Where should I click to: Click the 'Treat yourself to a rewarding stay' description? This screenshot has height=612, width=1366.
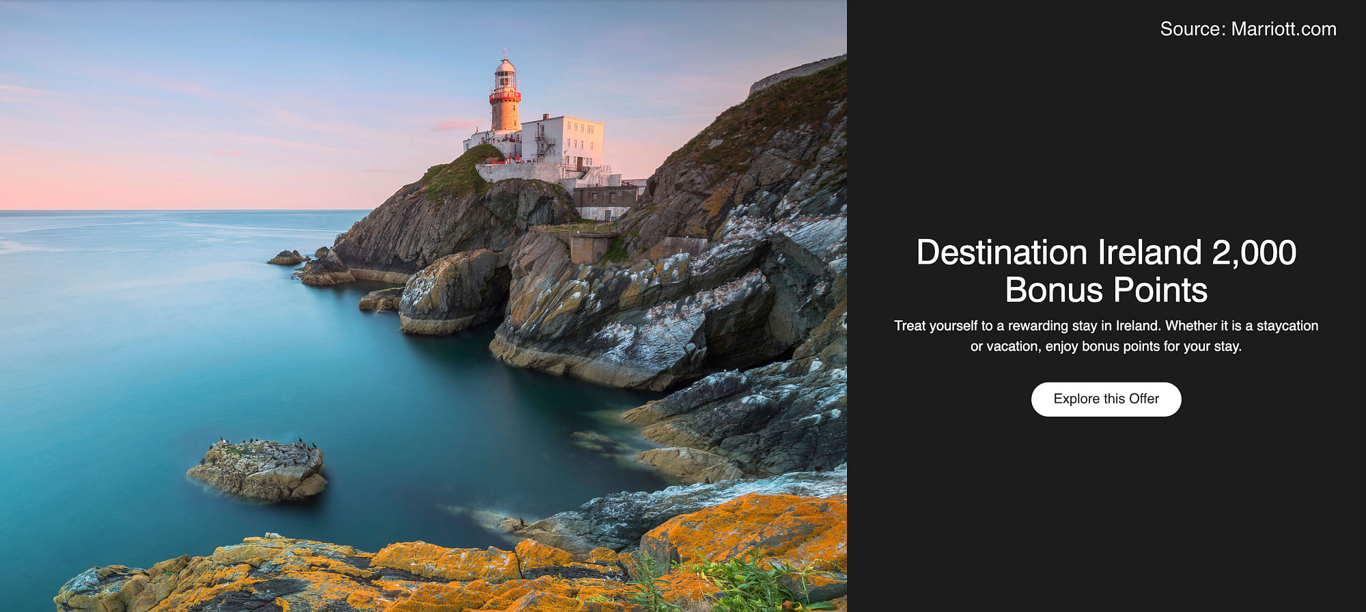click(x=1106, y=335)
